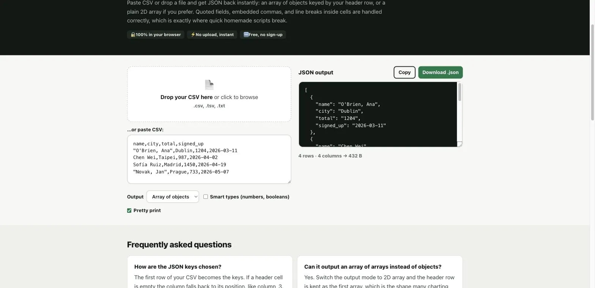Click CSV header line 'name,city,total,signed_up'
The width and height of the screenshot is (595, 288).
tap(168, 144)
